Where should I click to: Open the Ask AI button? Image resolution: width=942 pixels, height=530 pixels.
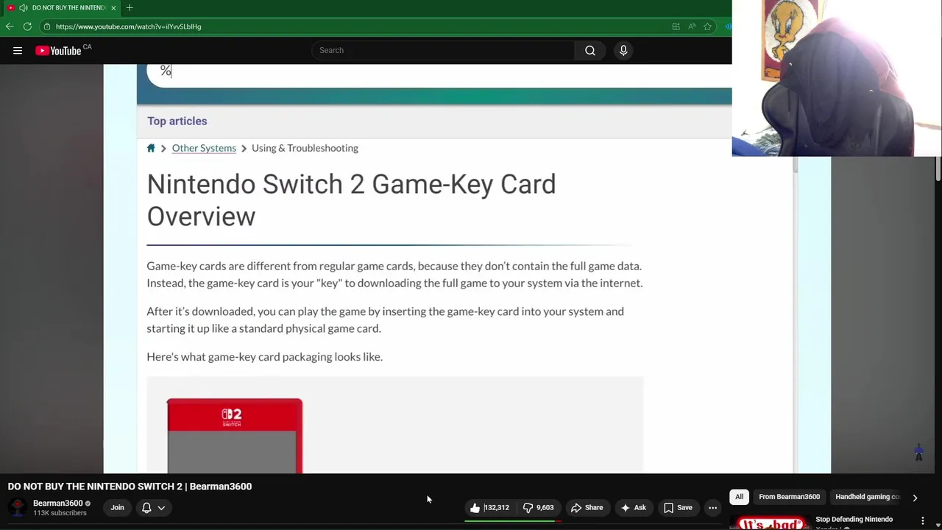coord(633,508)
